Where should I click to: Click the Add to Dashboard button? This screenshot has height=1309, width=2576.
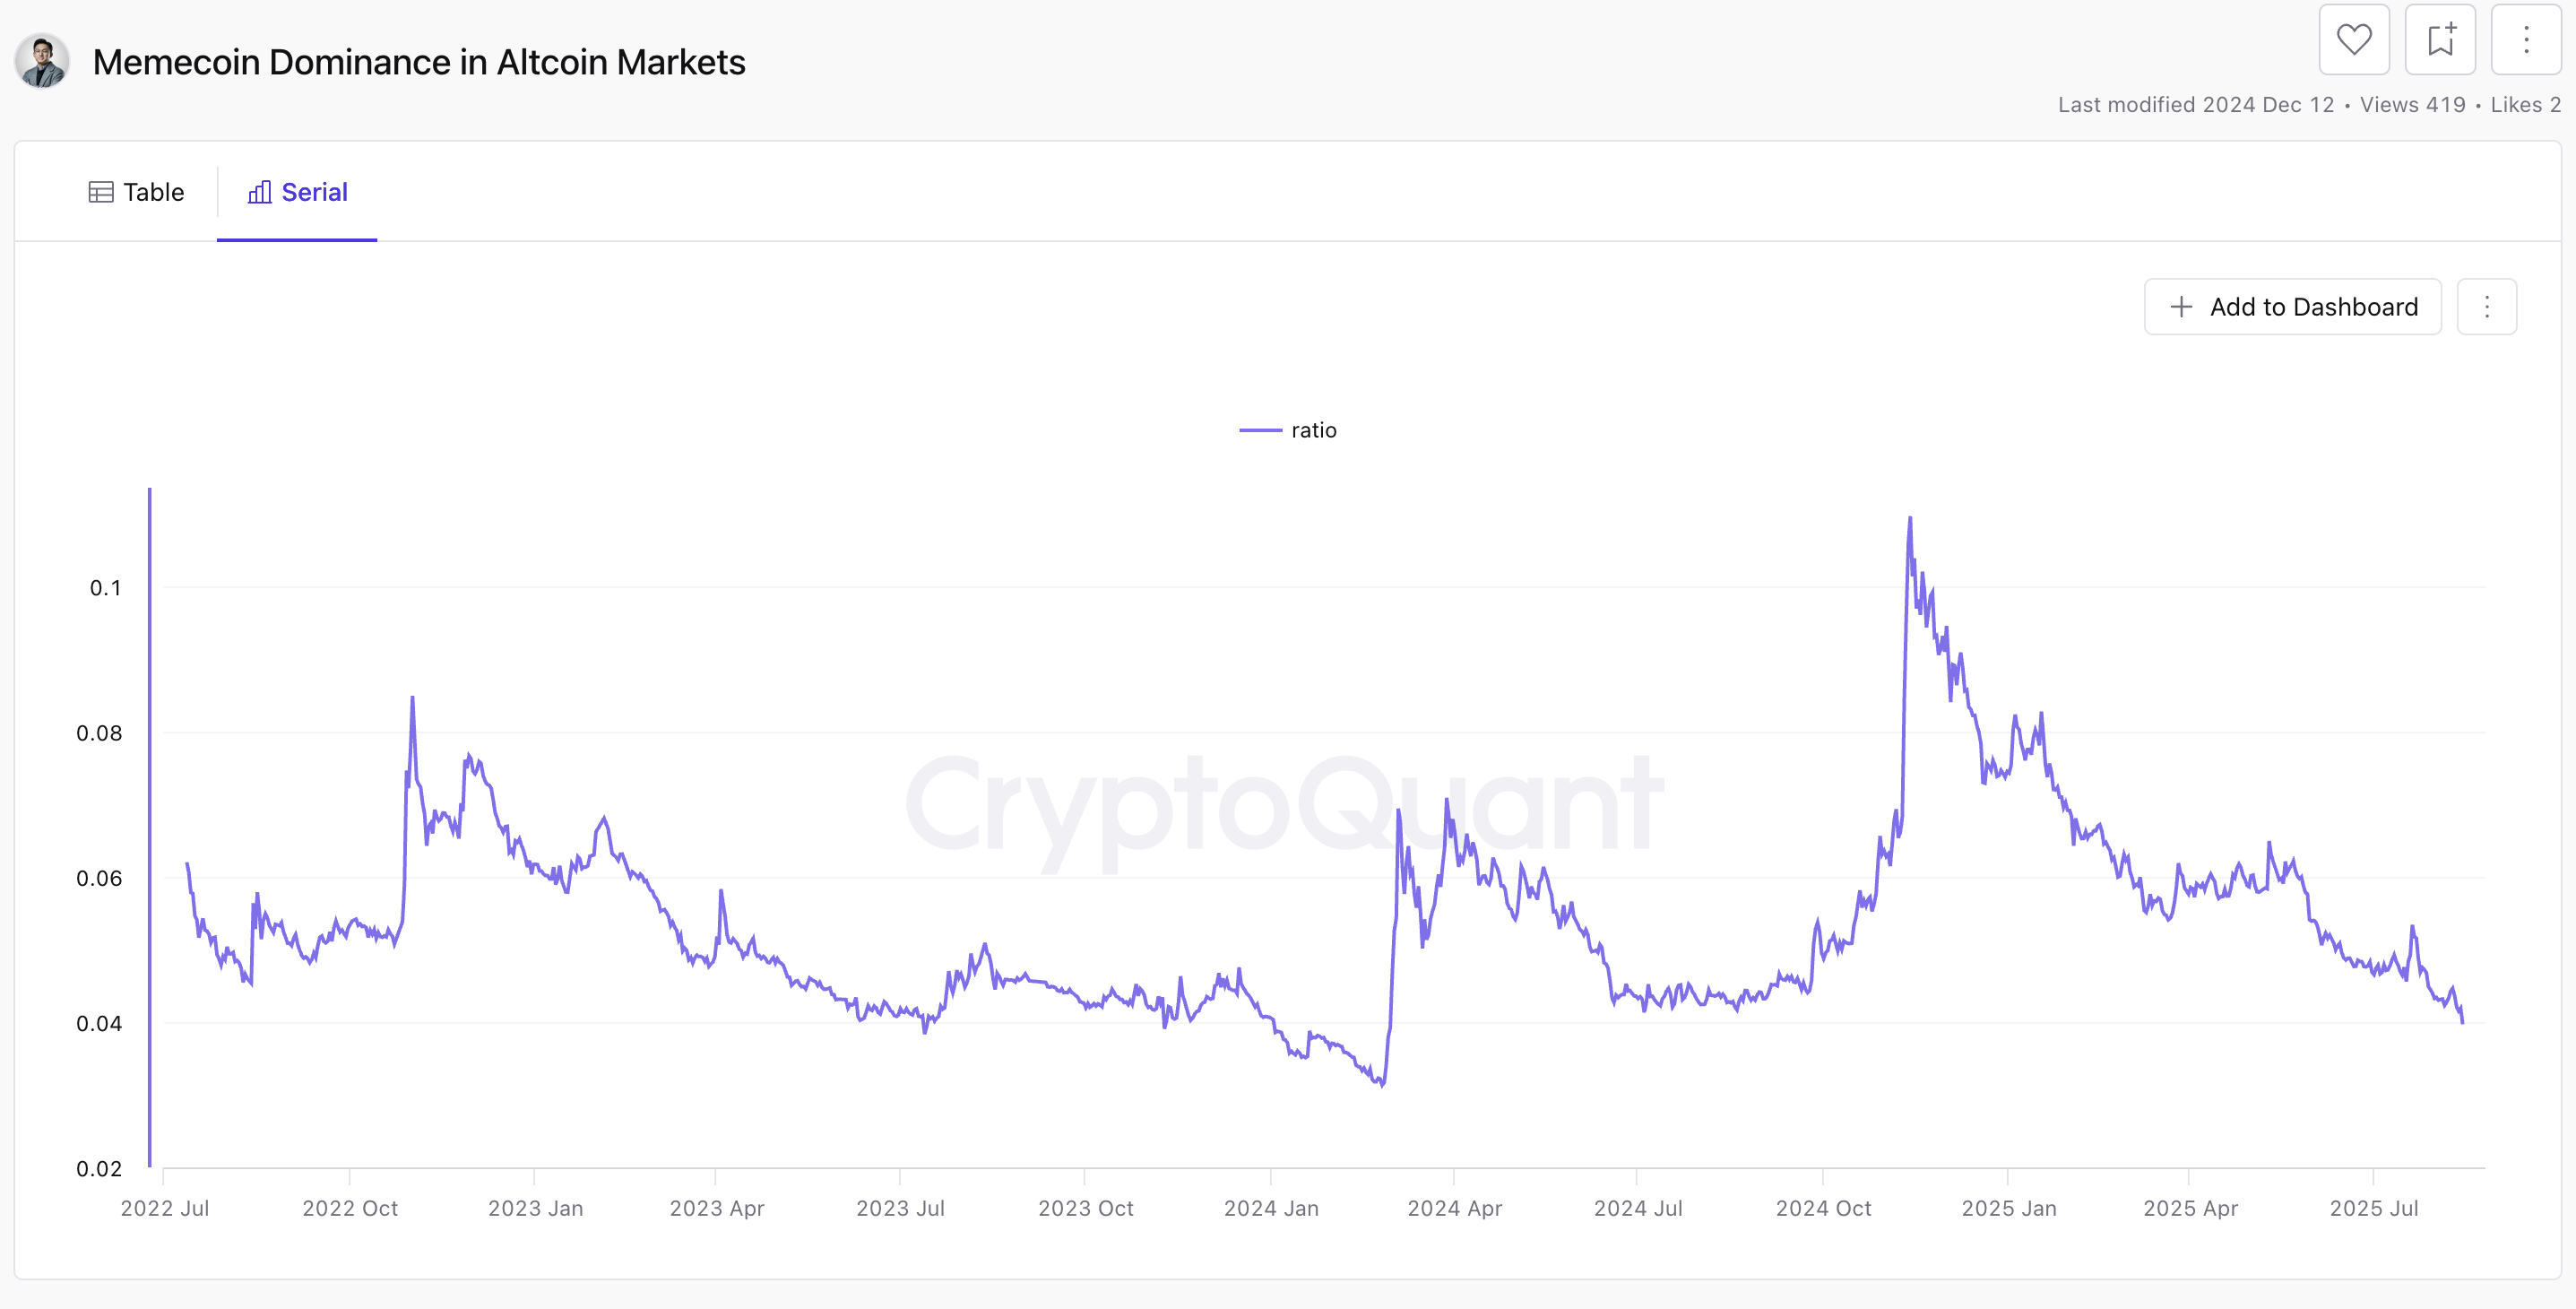click(x=2292, y=307)
